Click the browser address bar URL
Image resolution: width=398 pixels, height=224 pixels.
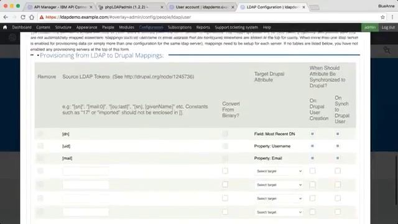click(118, 17)
